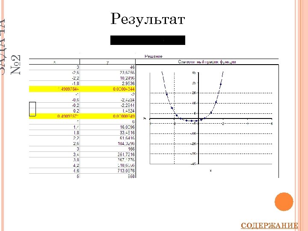The width and height of the screenshot is (308, 231).
Task: Select highlighted cell 0,49095571
Action: coord(54,116)
